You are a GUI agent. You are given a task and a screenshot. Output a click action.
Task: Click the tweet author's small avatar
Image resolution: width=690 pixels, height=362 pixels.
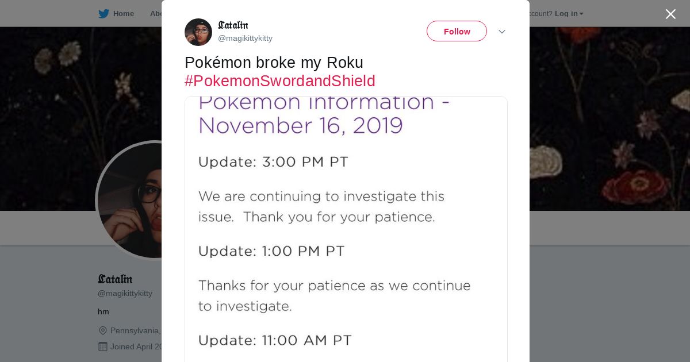(198, 32)
